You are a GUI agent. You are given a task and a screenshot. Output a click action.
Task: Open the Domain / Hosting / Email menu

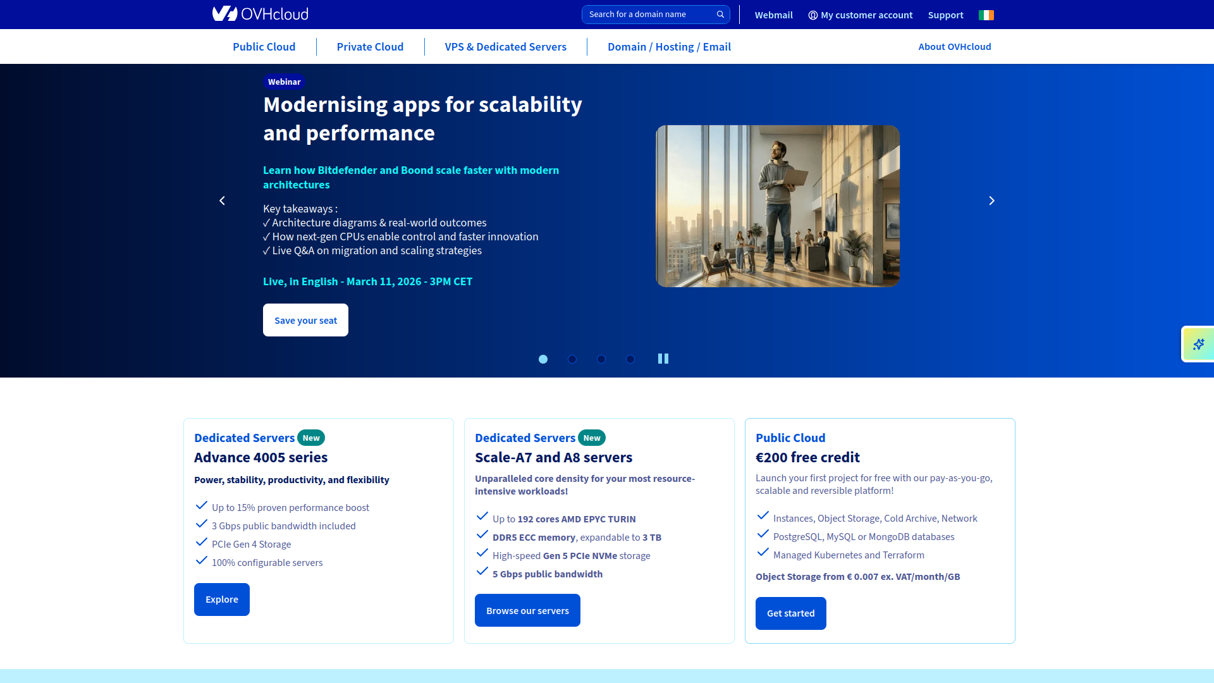(670, 46)
